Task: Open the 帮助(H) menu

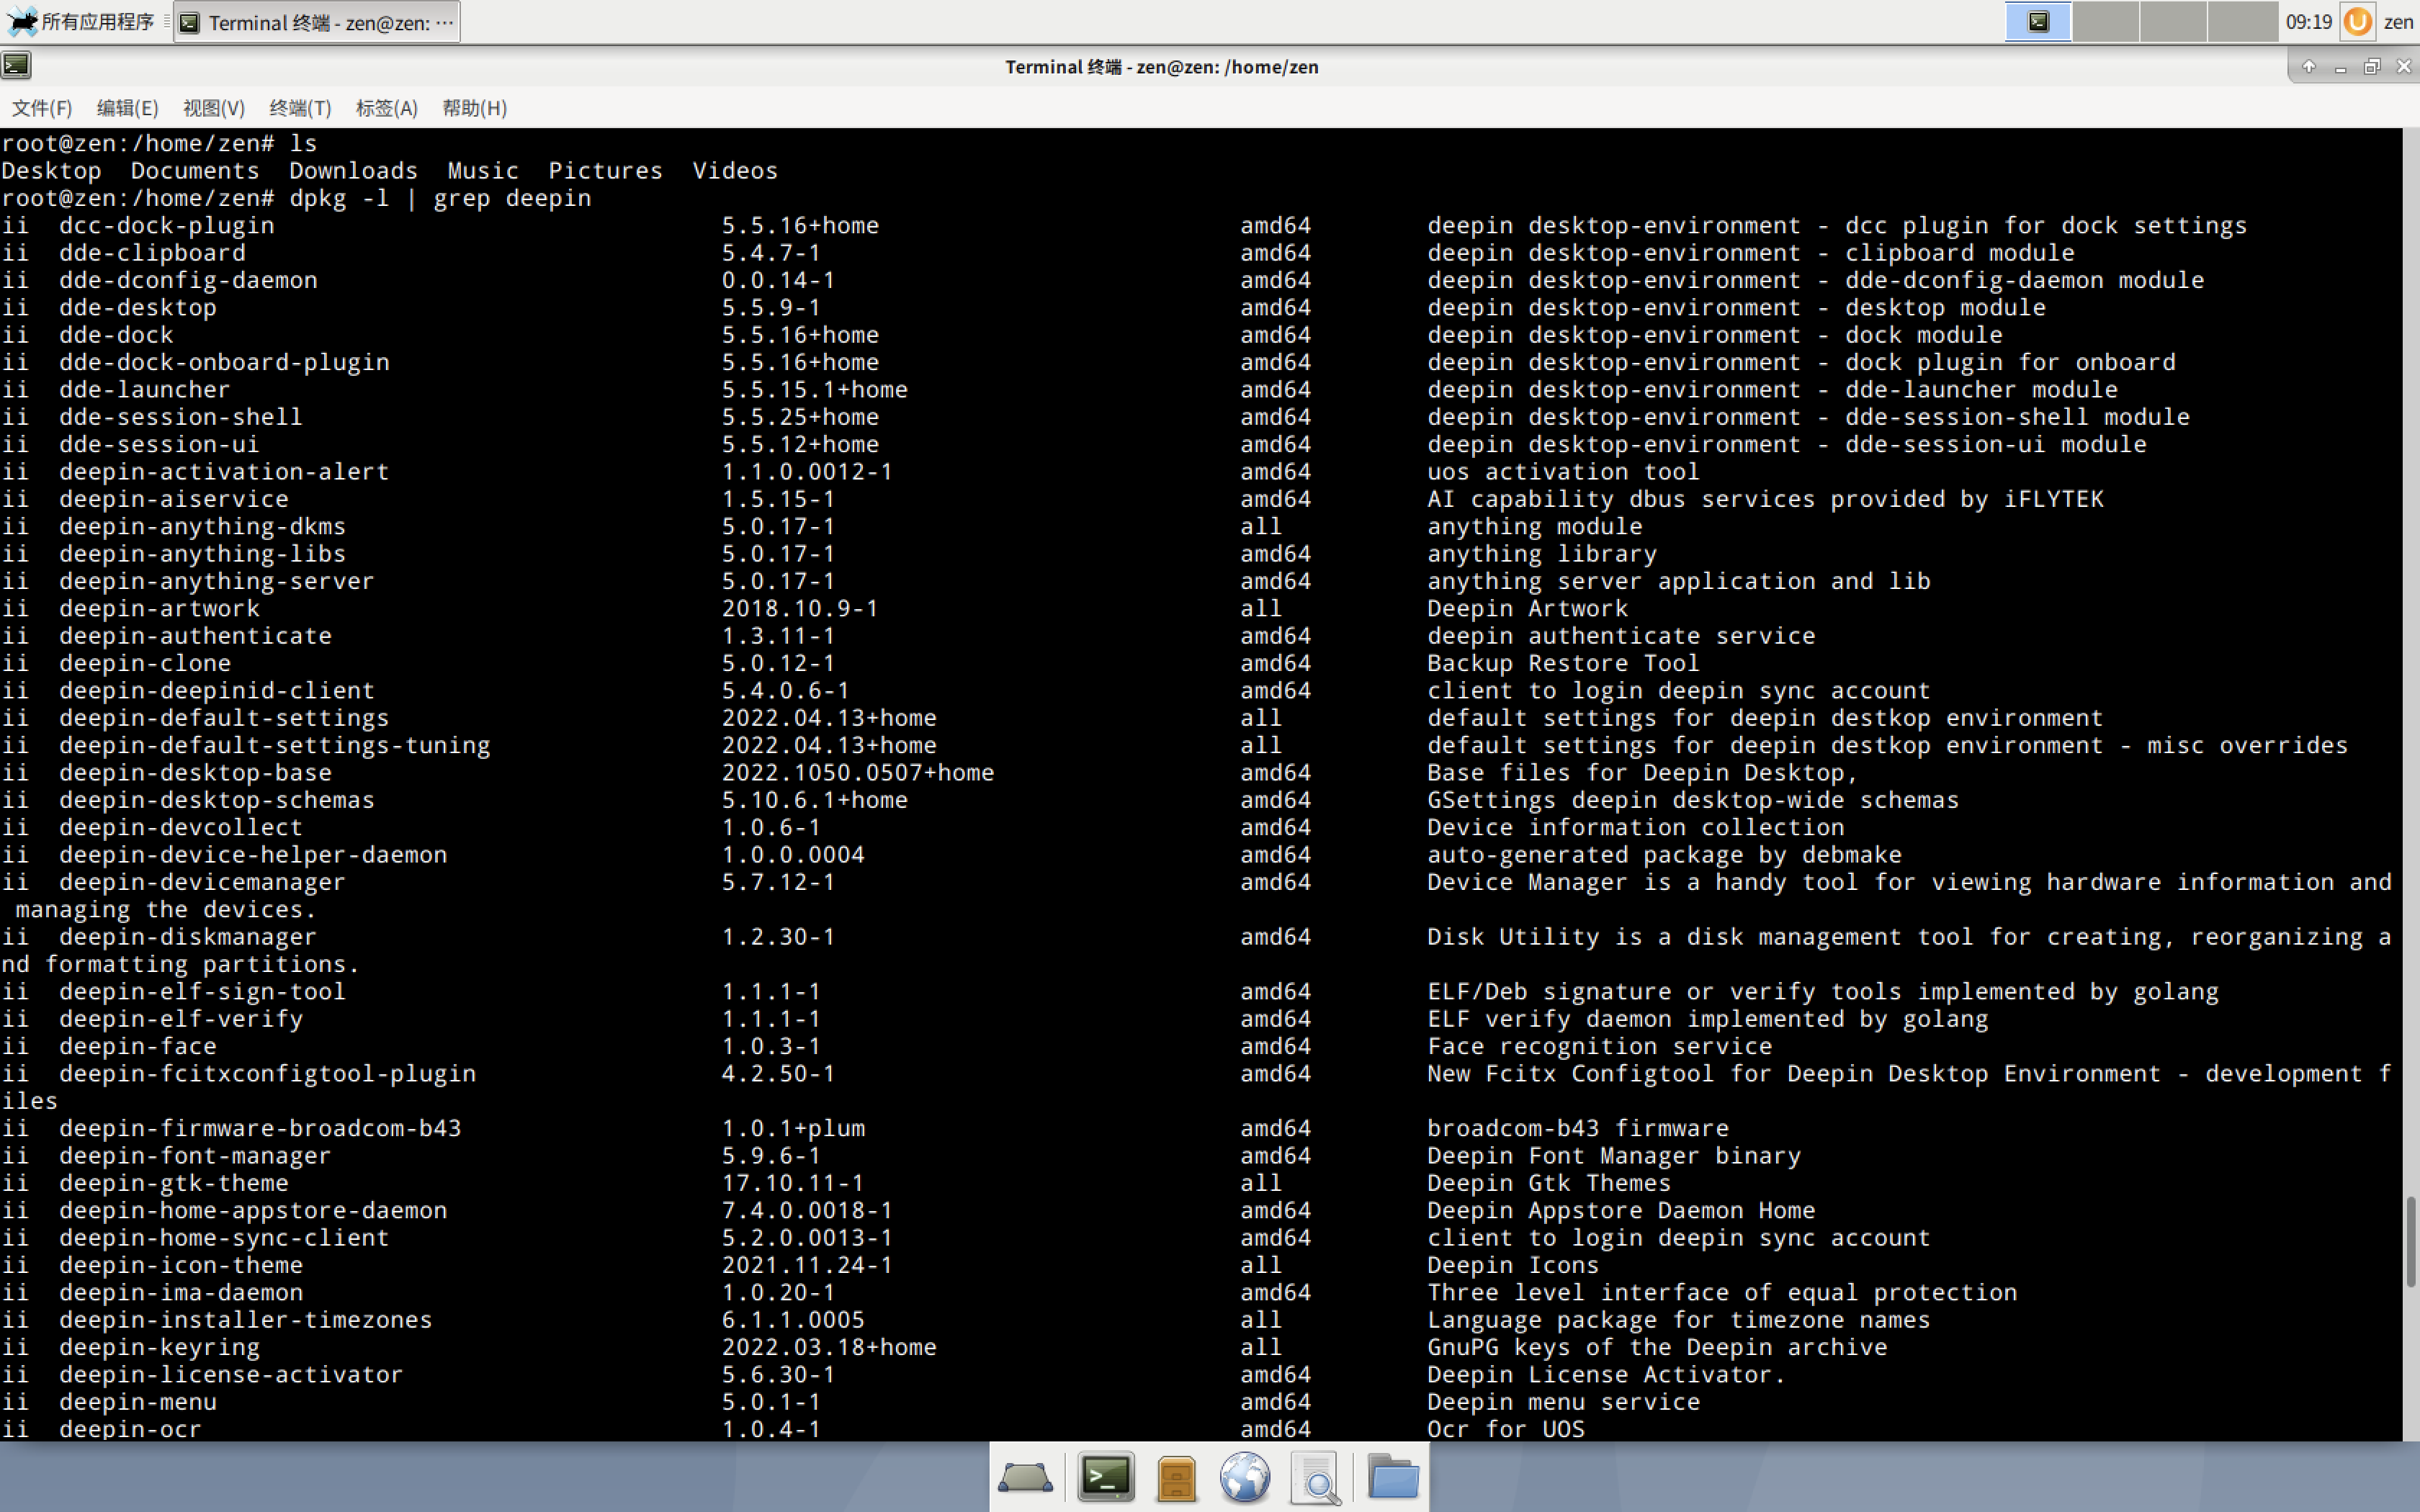Action: coord(474,108)
